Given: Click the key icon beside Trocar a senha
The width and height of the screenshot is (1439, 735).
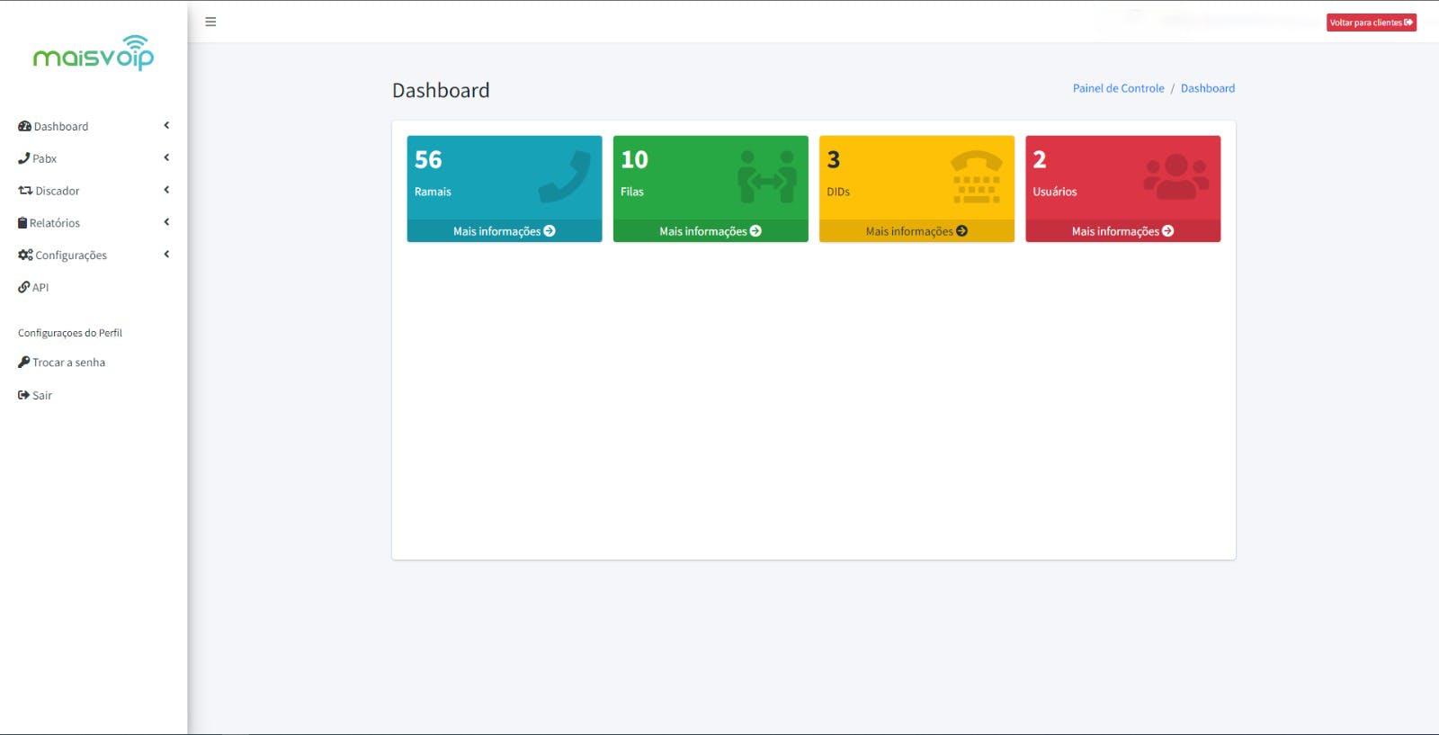Looking at the screenshot, I should click(24, 362).
